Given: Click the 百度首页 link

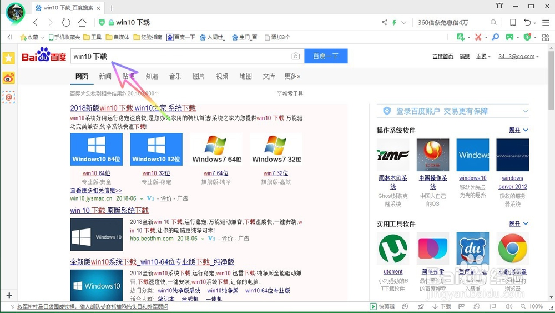Looking at the screenshot, I should pyautogui.click(x=443, y=56).
